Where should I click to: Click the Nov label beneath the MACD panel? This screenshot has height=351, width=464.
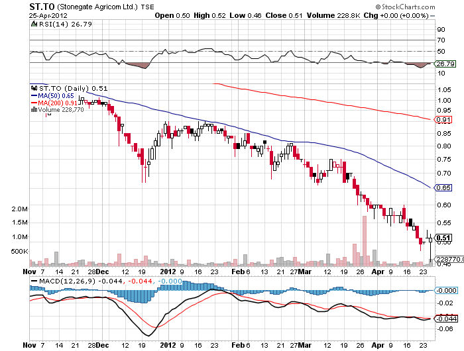29,345
